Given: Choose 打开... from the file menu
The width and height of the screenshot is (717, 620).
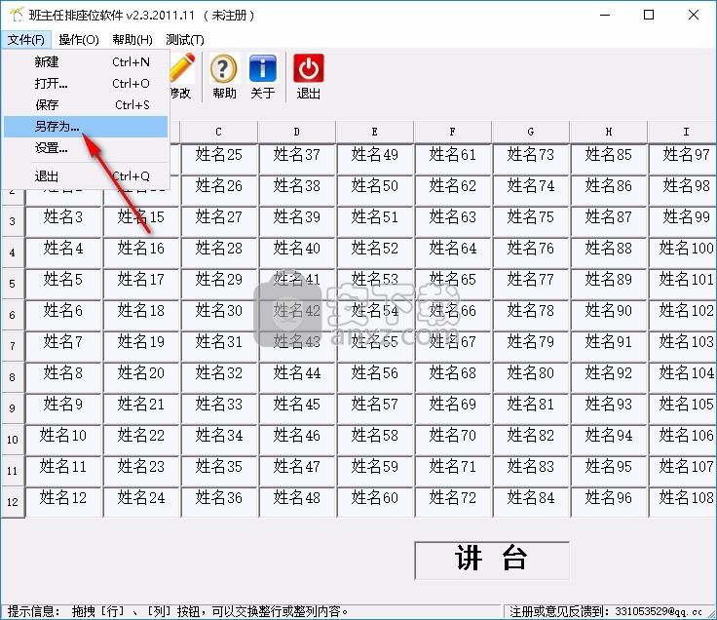Looking at the screenshot, I should [86, 83].
